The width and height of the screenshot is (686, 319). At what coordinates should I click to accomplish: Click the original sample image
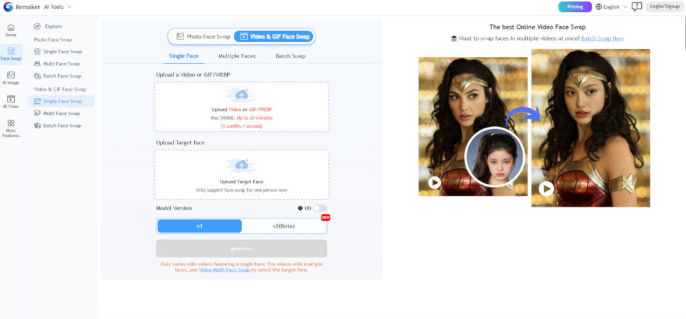click(473, 126)
